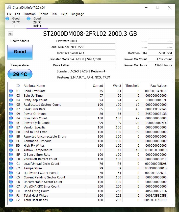Click the status orb of Airflow Temperature row

pyautogui.click(x=11, y=150)
